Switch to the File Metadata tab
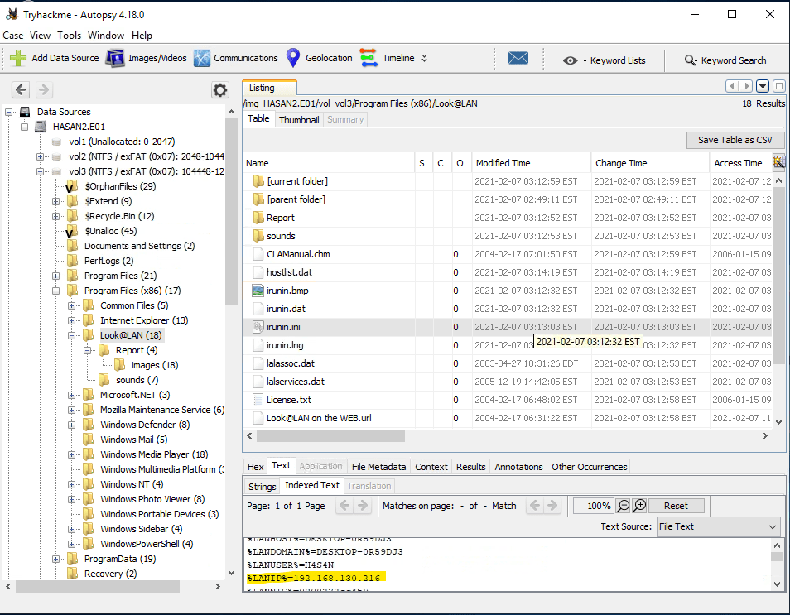 [x=378, y=467]
